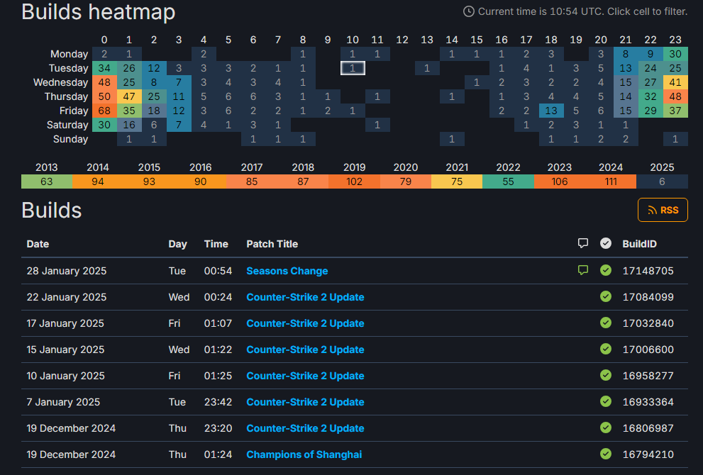The width and height of the screenshot is (703, 475).
Task: Filter by Friday hour 0 cell showing 68
Action: tap(104, 111)
